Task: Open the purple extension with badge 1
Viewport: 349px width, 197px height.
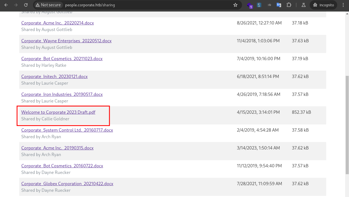Action: 249,5
